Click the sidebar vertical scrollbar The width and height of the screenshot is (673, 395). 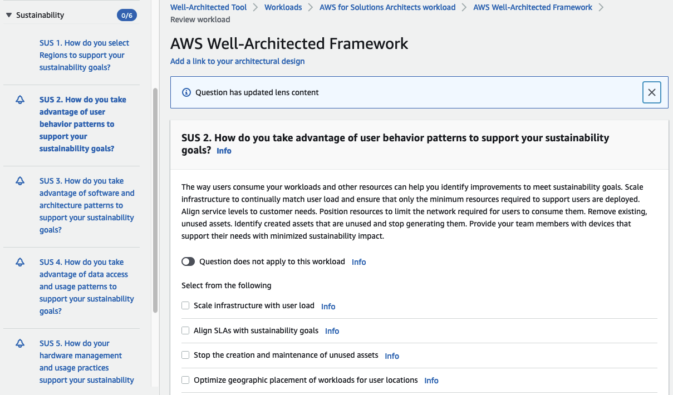(155, 200)
